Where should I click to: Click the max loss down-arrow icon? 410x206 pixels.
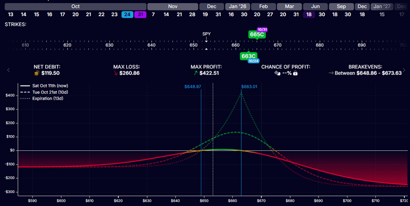(116, 73)
